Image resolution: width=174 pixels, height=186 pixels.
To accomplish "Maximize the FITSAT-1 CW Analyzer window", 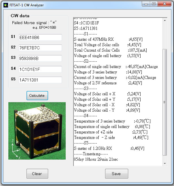I will [154, 4].
